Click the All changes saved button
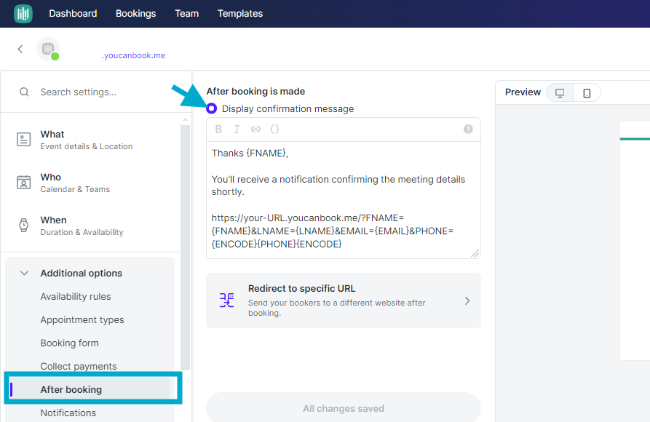The image size is (650, 422). point(344,408)
